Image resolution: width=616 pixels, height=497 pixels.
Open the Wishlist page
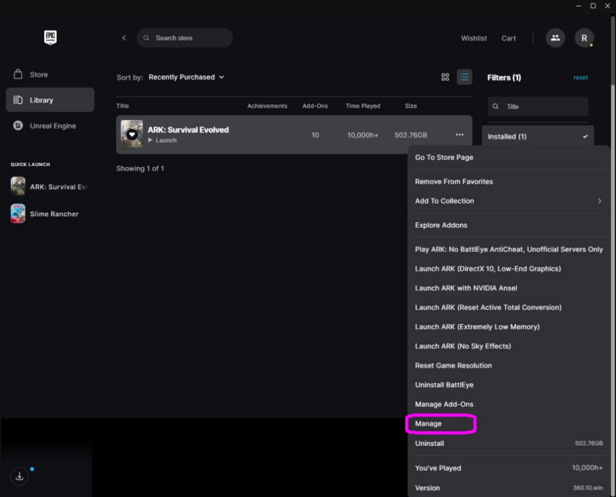pos(474,38)
